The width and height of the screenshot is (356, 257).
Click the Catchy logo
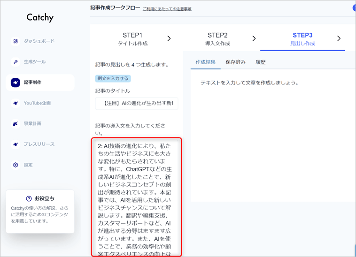40,17
